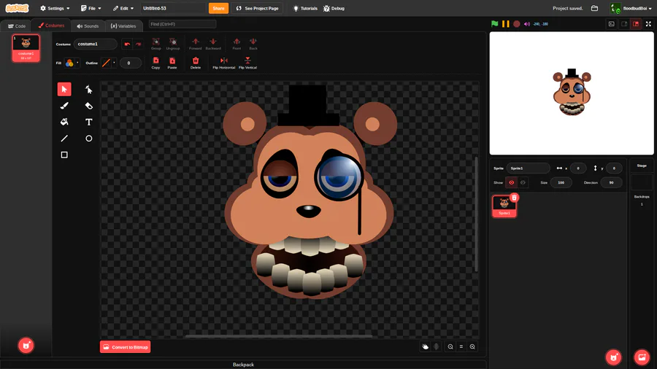Open the File dropdown menu
This screenshot has height=369, width=657.
[x=91, y=8]
